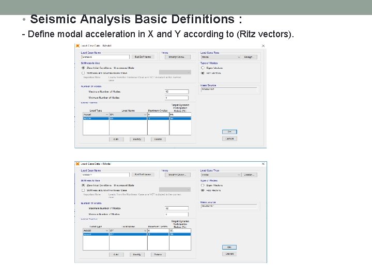The image size is (372, 279).
Task: Click Maximum Cycles input in Modal-Y dialog
Action: 158,230
